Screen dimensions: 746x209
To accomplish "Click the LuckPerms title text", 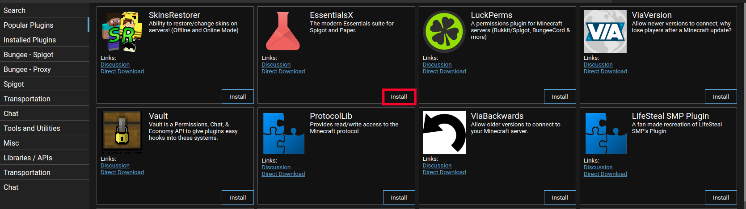I will 491,15.
